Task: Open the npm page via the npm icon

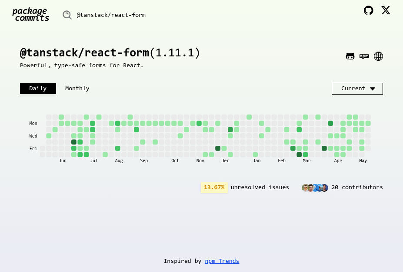Action: (364, 56)
